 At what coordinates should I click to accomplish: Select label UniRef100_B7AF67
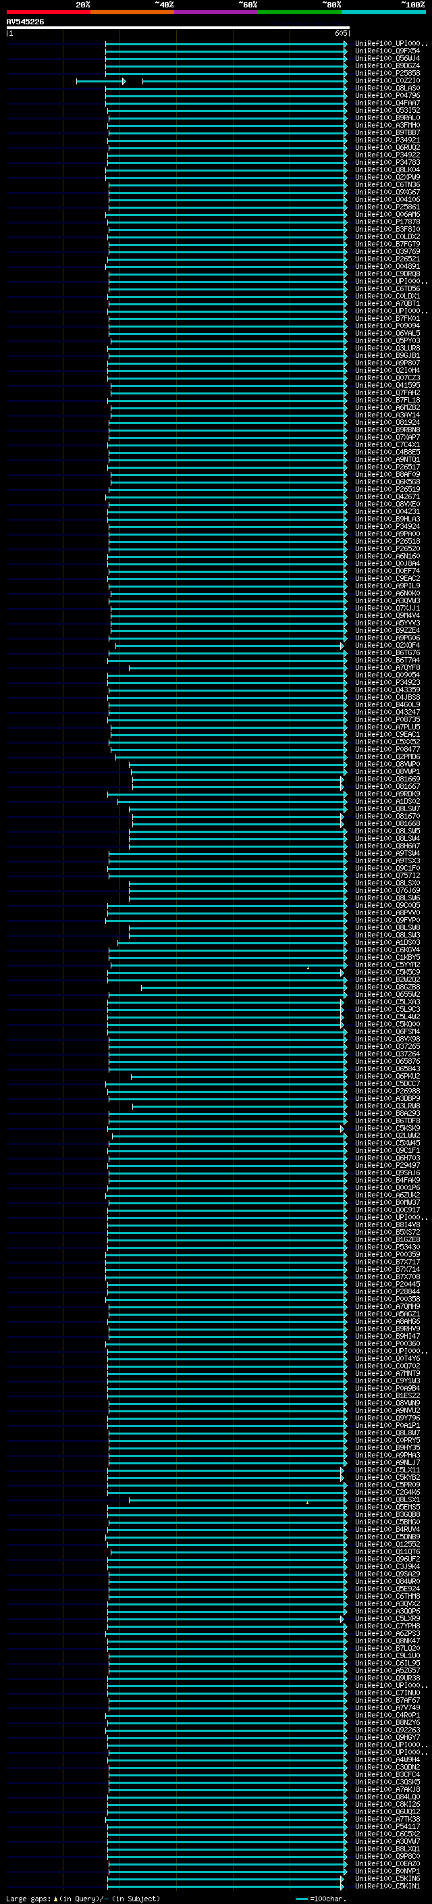point(387,1701)
